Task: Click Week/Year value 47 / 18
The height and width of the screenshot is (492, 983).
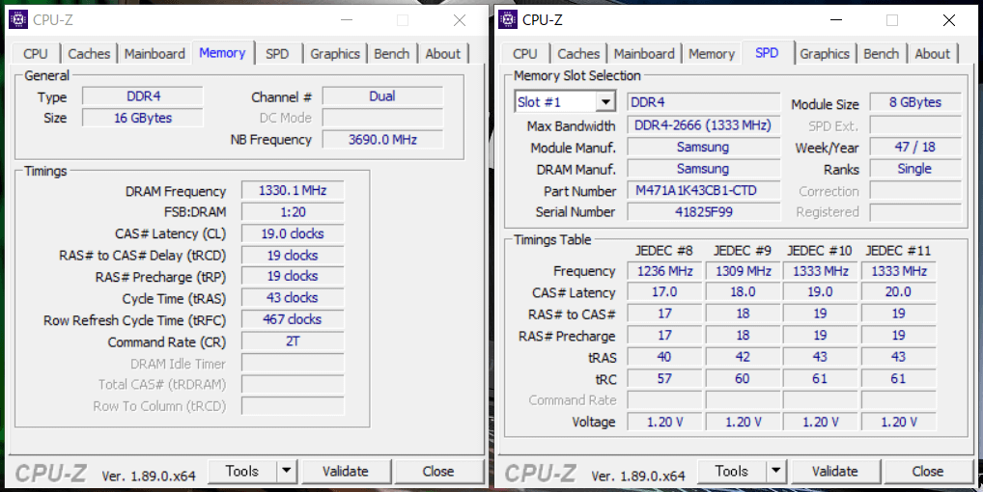Action: (915, 147)
